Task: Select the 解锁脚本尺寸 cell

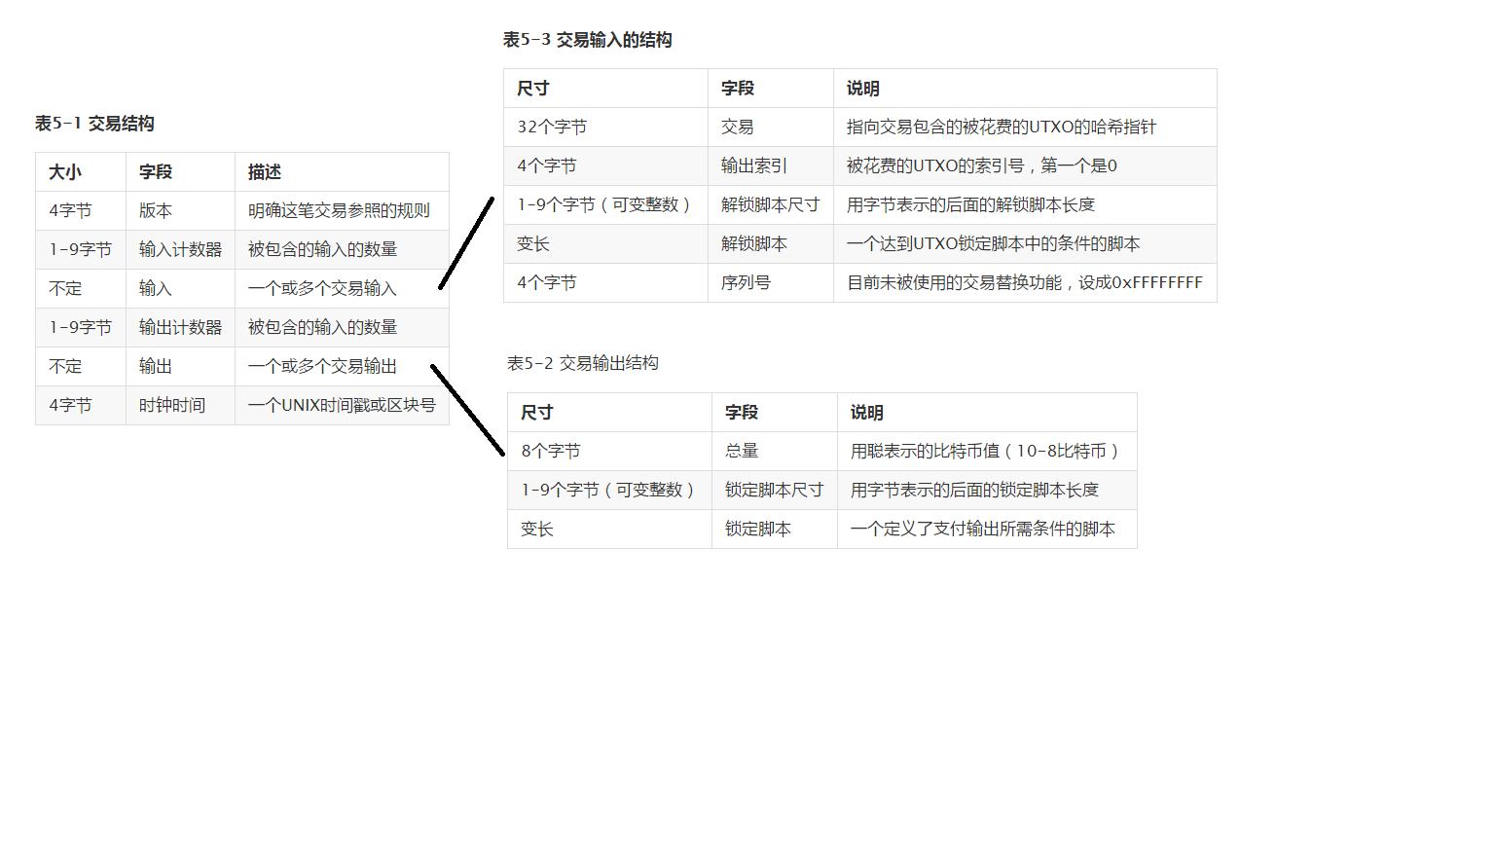Action: [771, 205]
